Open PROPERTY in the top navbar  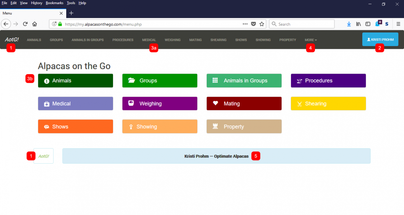[288, 40]
